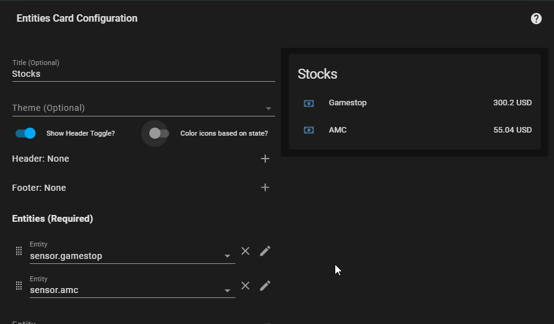Screen dimensions: 554x324
Task: Remove the sensor.amc entity
Action: point(245,286)
